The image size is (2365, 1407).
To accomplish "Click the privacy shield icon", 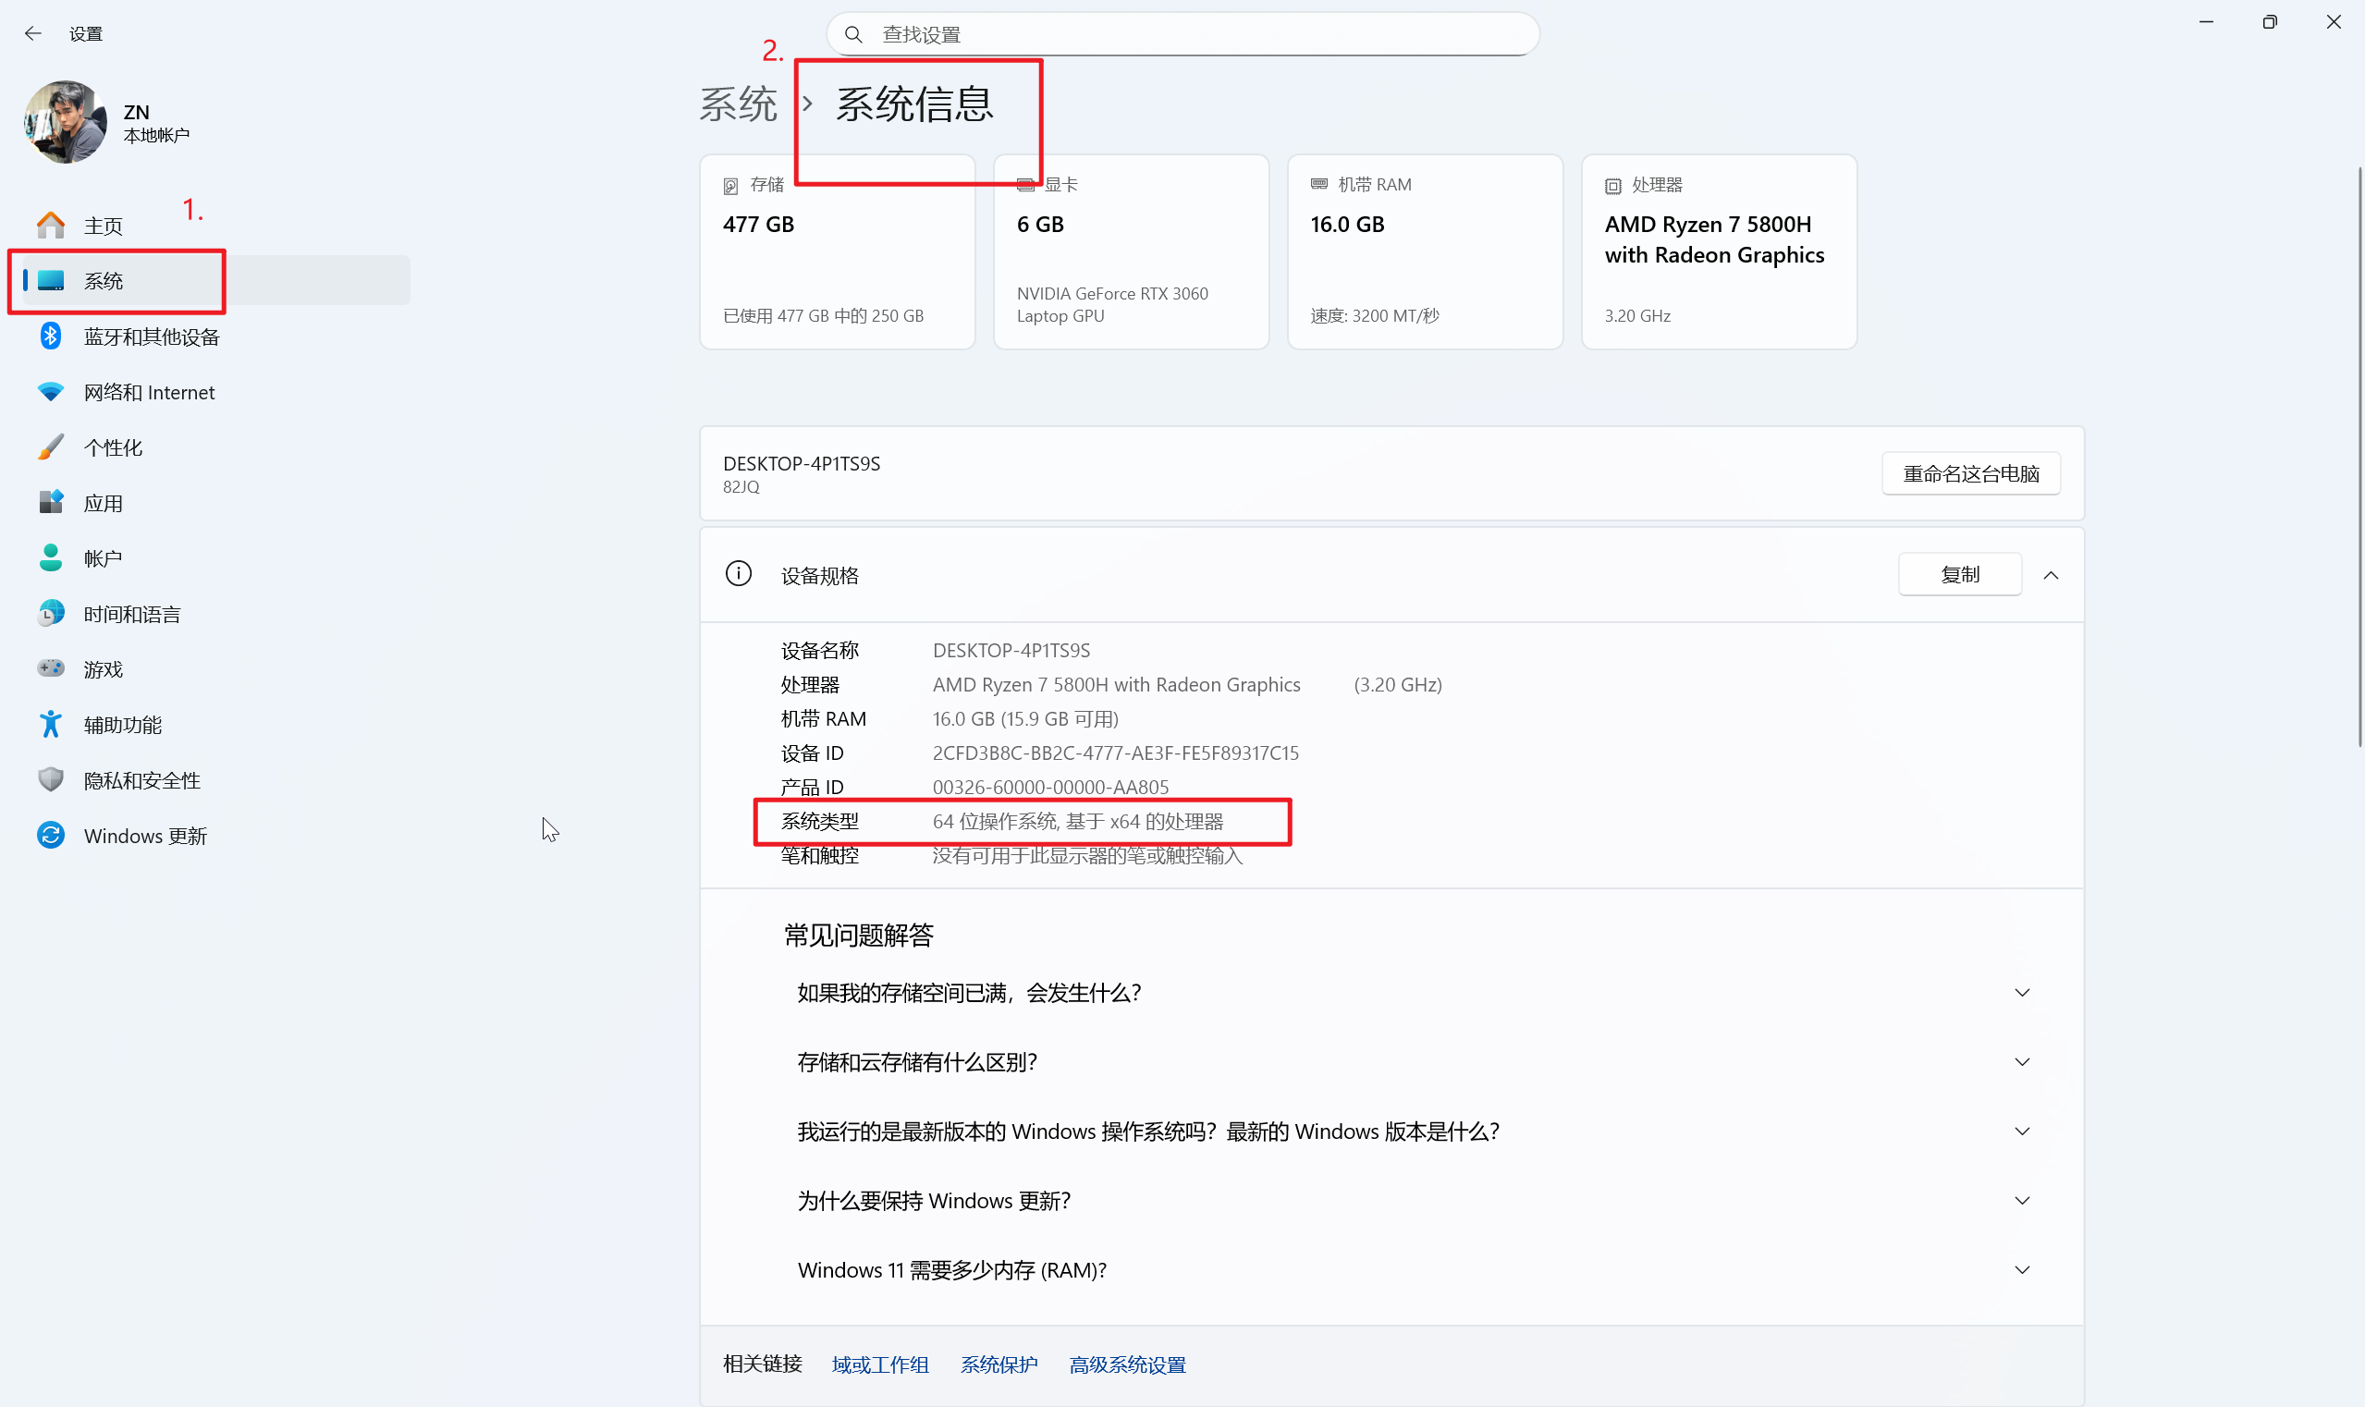I will coord(50,780).
